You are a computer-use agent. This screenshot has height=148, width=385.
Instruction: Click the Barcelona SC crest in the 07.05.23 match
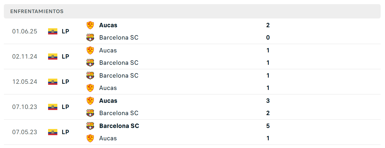(90, 126)
